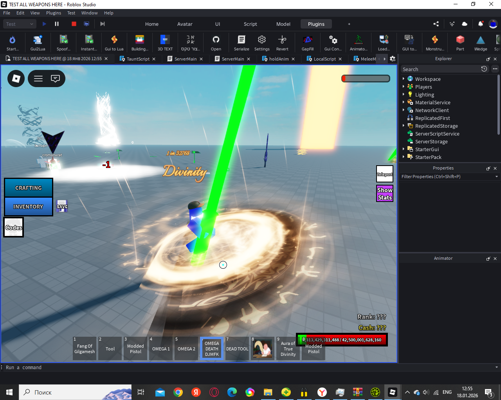Image resolution: width=501 pixels, height=400 pixels.
Task: Open the Instant plugin tool
Action: [x=89, y=43]
